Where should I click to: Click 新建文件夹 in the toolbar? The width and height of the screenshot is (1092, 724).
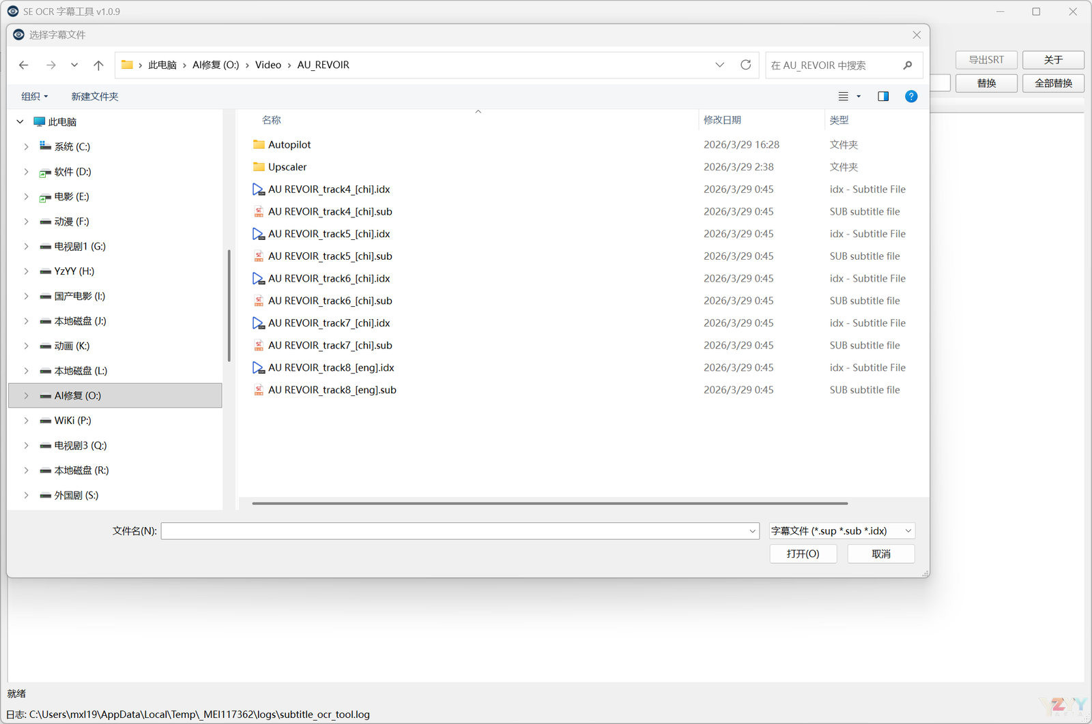[95, 96]
